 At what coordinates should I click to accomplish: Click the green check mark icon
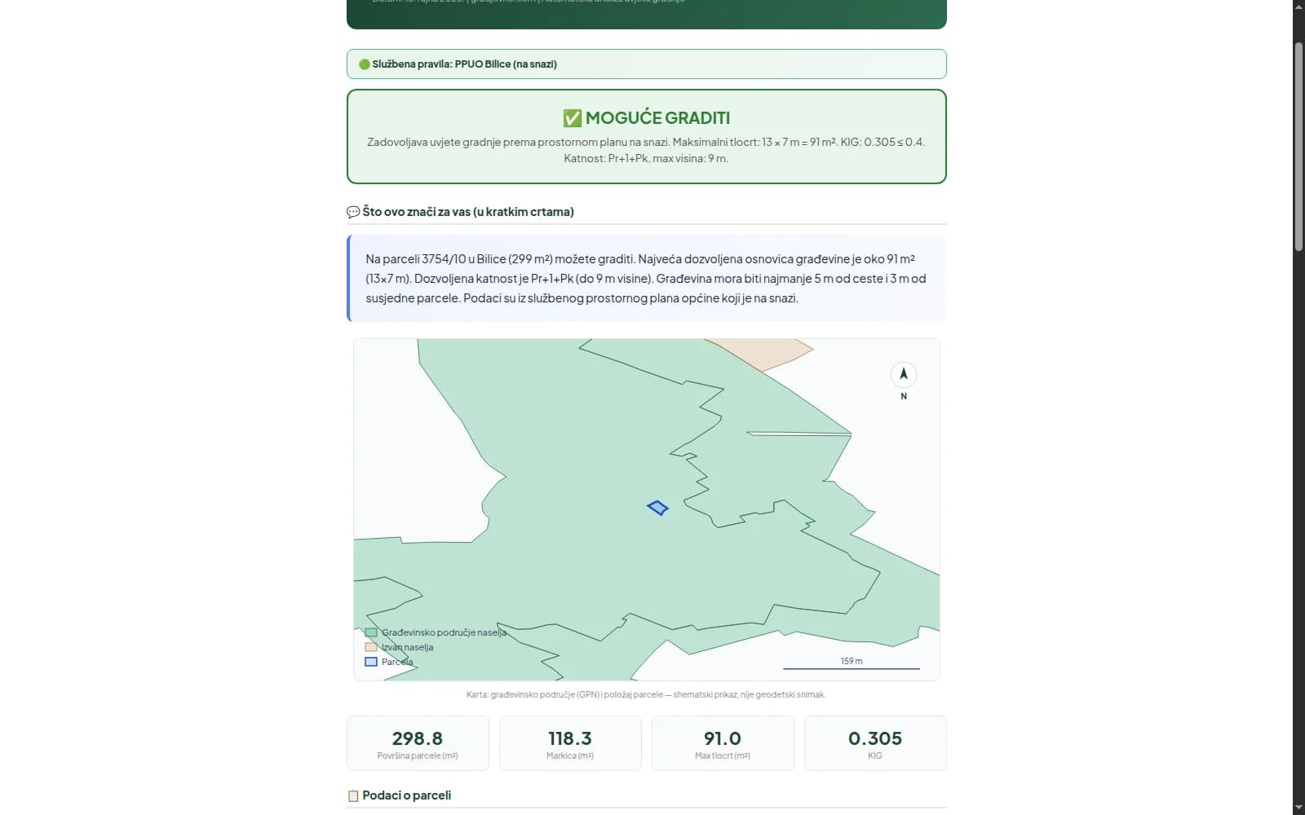(572, 118)
